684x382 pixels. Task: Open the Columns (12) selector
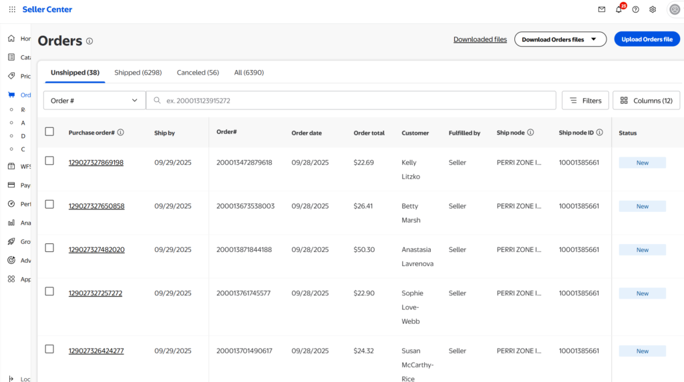[x=646, y=101]
